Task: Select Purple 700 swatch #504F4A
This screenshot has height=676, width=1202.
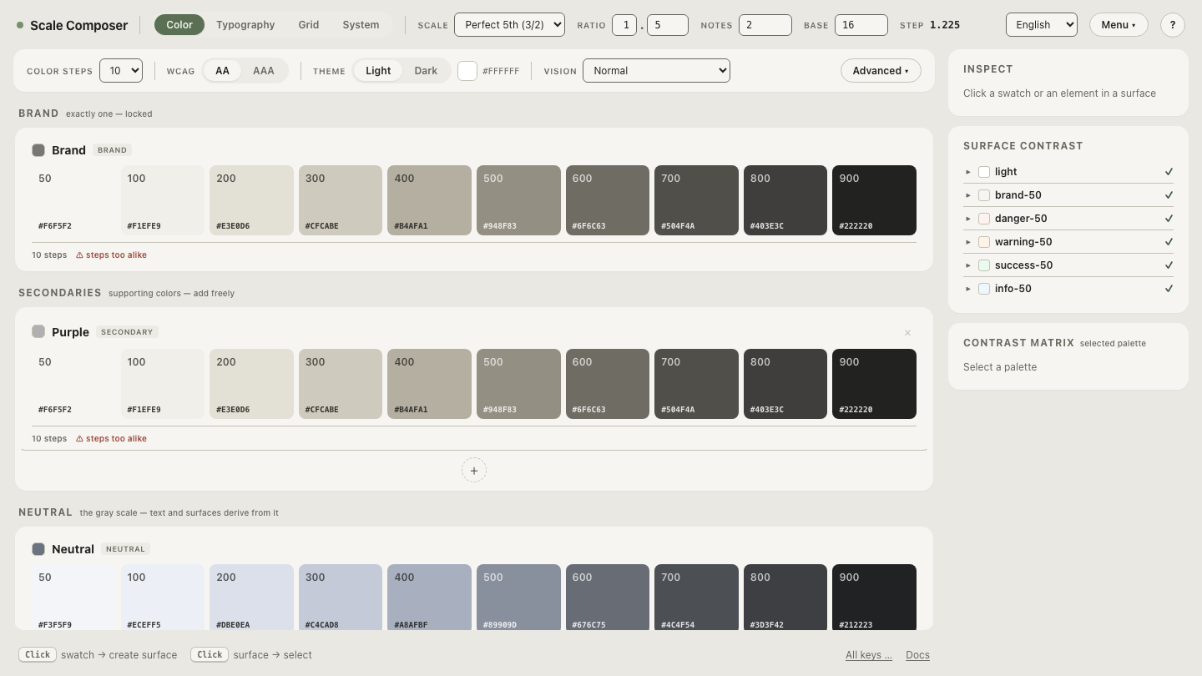Action: (696, 384)
